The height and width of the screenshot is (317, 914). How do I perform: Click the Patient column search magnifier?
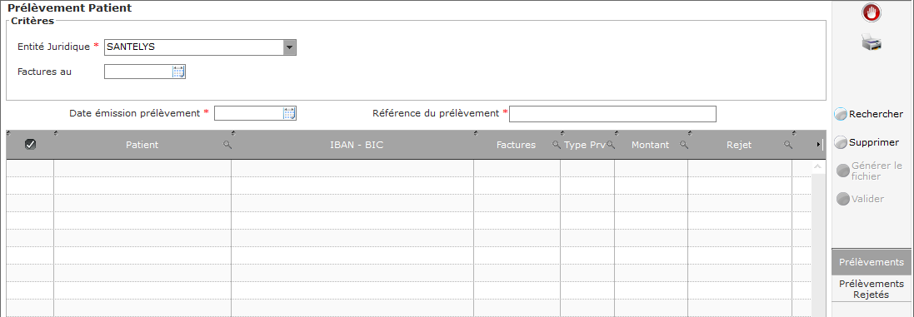pyautogui.click(x=227, y=145)
